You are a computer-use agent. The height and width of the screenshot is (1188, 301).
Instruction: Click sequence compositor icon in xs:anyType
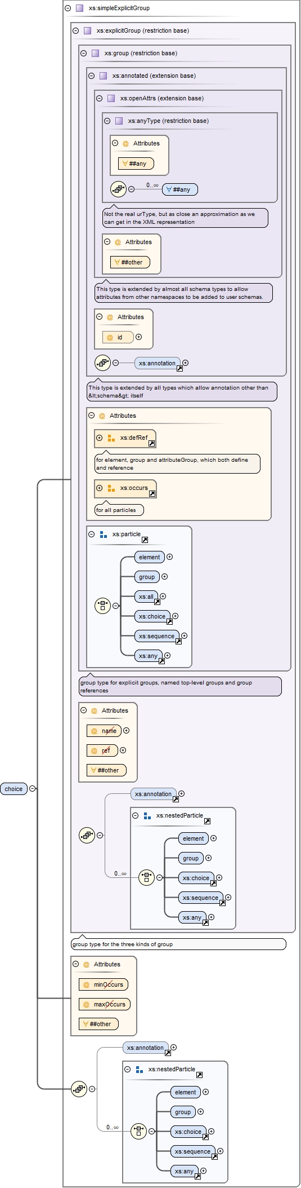click(x=118, y=189)
